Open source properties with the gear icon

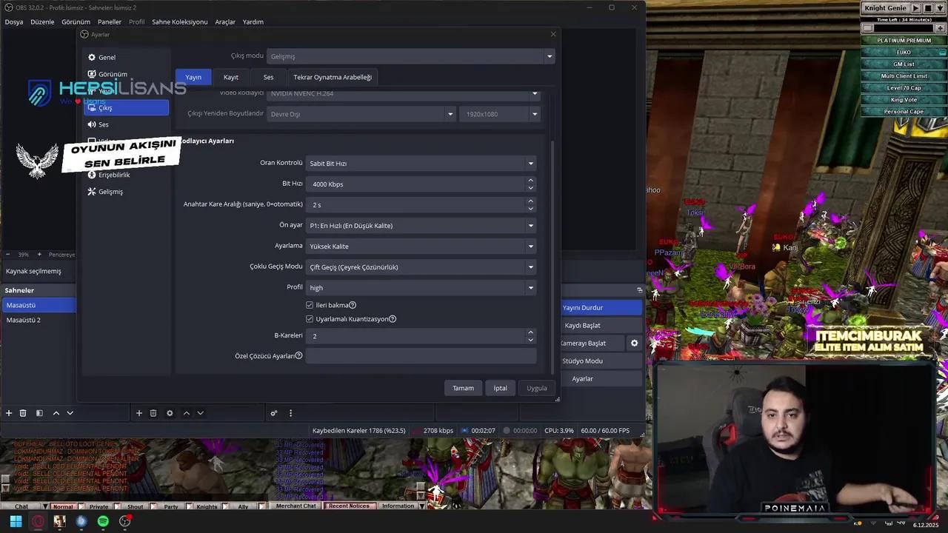tap(170, 413)
